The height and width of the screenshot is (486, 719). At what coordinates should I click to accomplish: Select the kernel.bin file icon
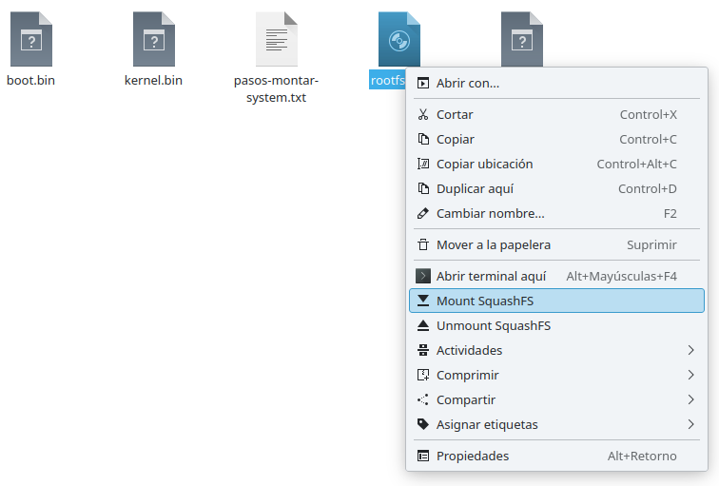[x=153, y=40]
